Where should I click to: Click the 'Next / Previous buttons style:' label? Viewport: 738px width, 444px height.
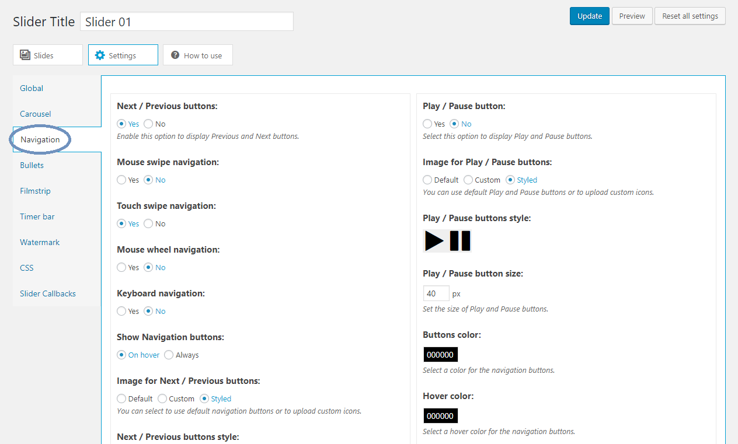click(x=178, y=436)
